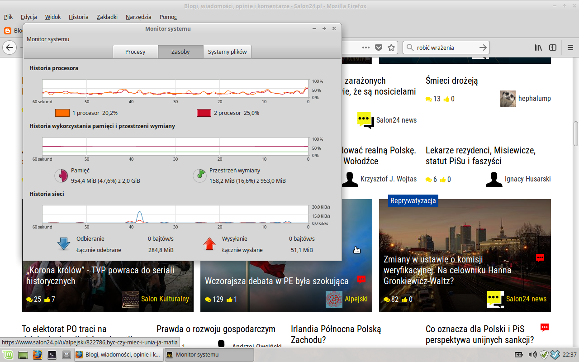Click the search magnifier icon

410,48
